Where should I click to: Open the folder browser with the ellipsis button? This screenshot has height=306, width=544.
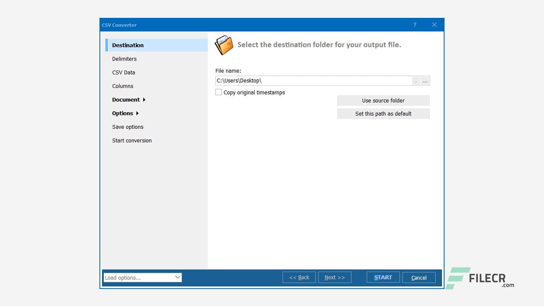(425, 81)
